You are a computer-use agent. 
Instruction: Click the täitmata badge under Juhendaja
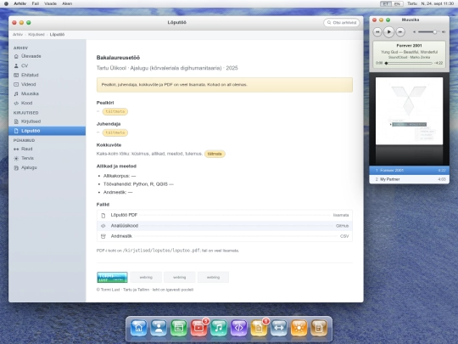(x=115, y=133)
